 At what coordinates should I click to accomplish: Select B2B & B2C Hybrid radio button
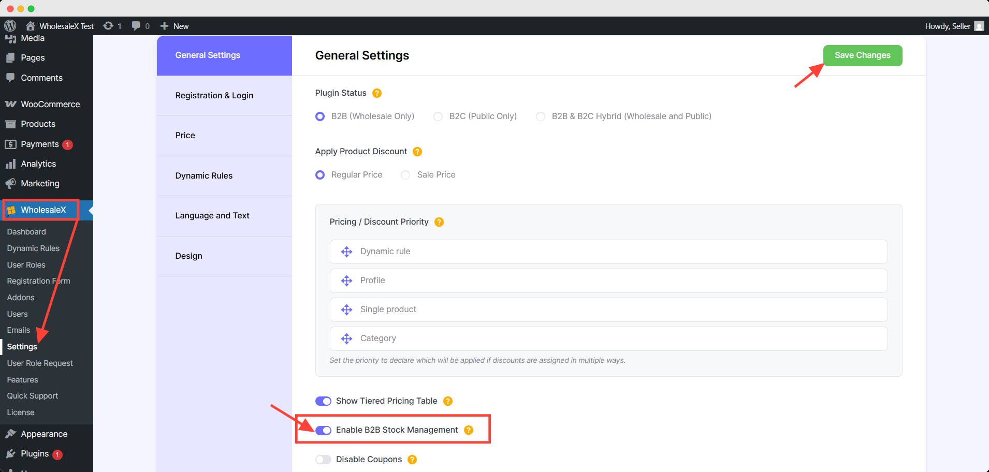(x=541, y=116)
